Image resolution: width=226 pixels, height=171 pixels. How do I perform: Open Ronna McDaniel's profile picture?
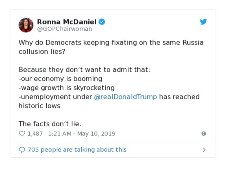26,25
